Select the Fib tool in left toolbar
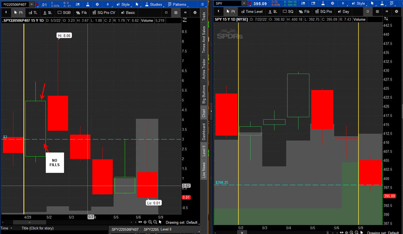This screenshot has width=403, height=234. pyautogui.click(x=81, y=12)
